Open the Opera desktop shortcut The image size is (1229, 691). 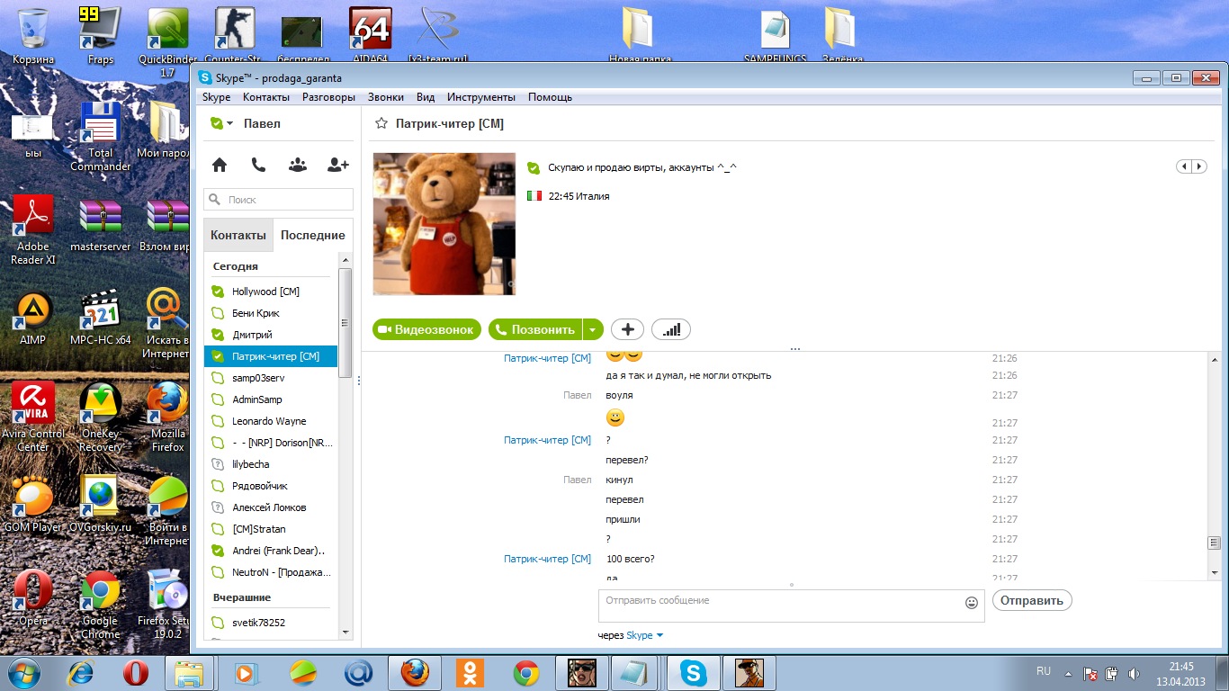pyautogui.click(x=33, y=597)
